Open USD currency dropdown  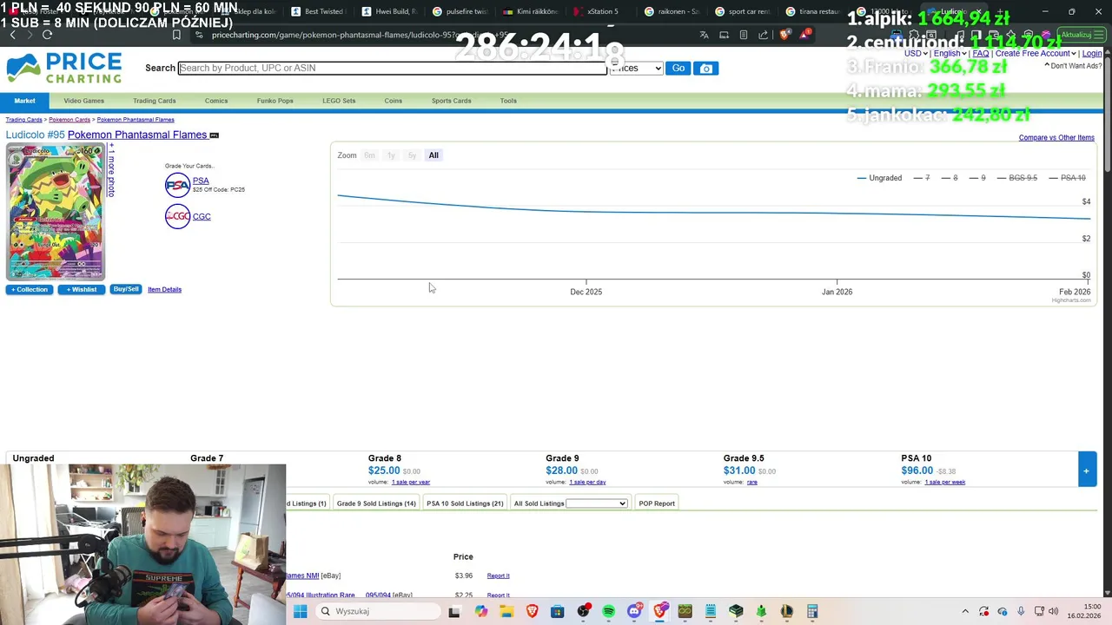(916, 54)
